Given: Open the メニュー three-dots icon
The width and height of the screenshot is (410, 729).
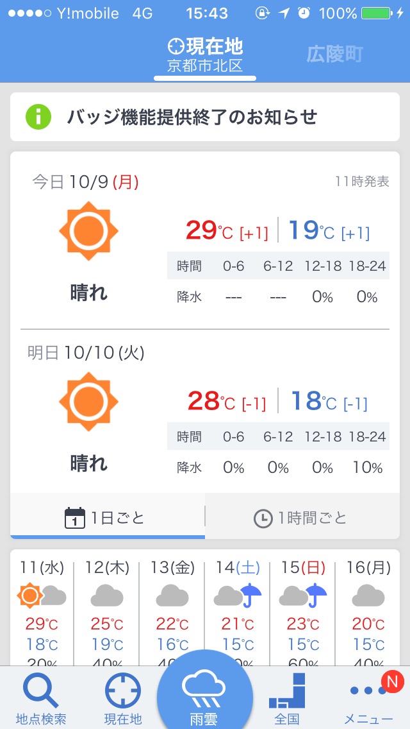Looking at the screenshot, I should tap(368, 690).
